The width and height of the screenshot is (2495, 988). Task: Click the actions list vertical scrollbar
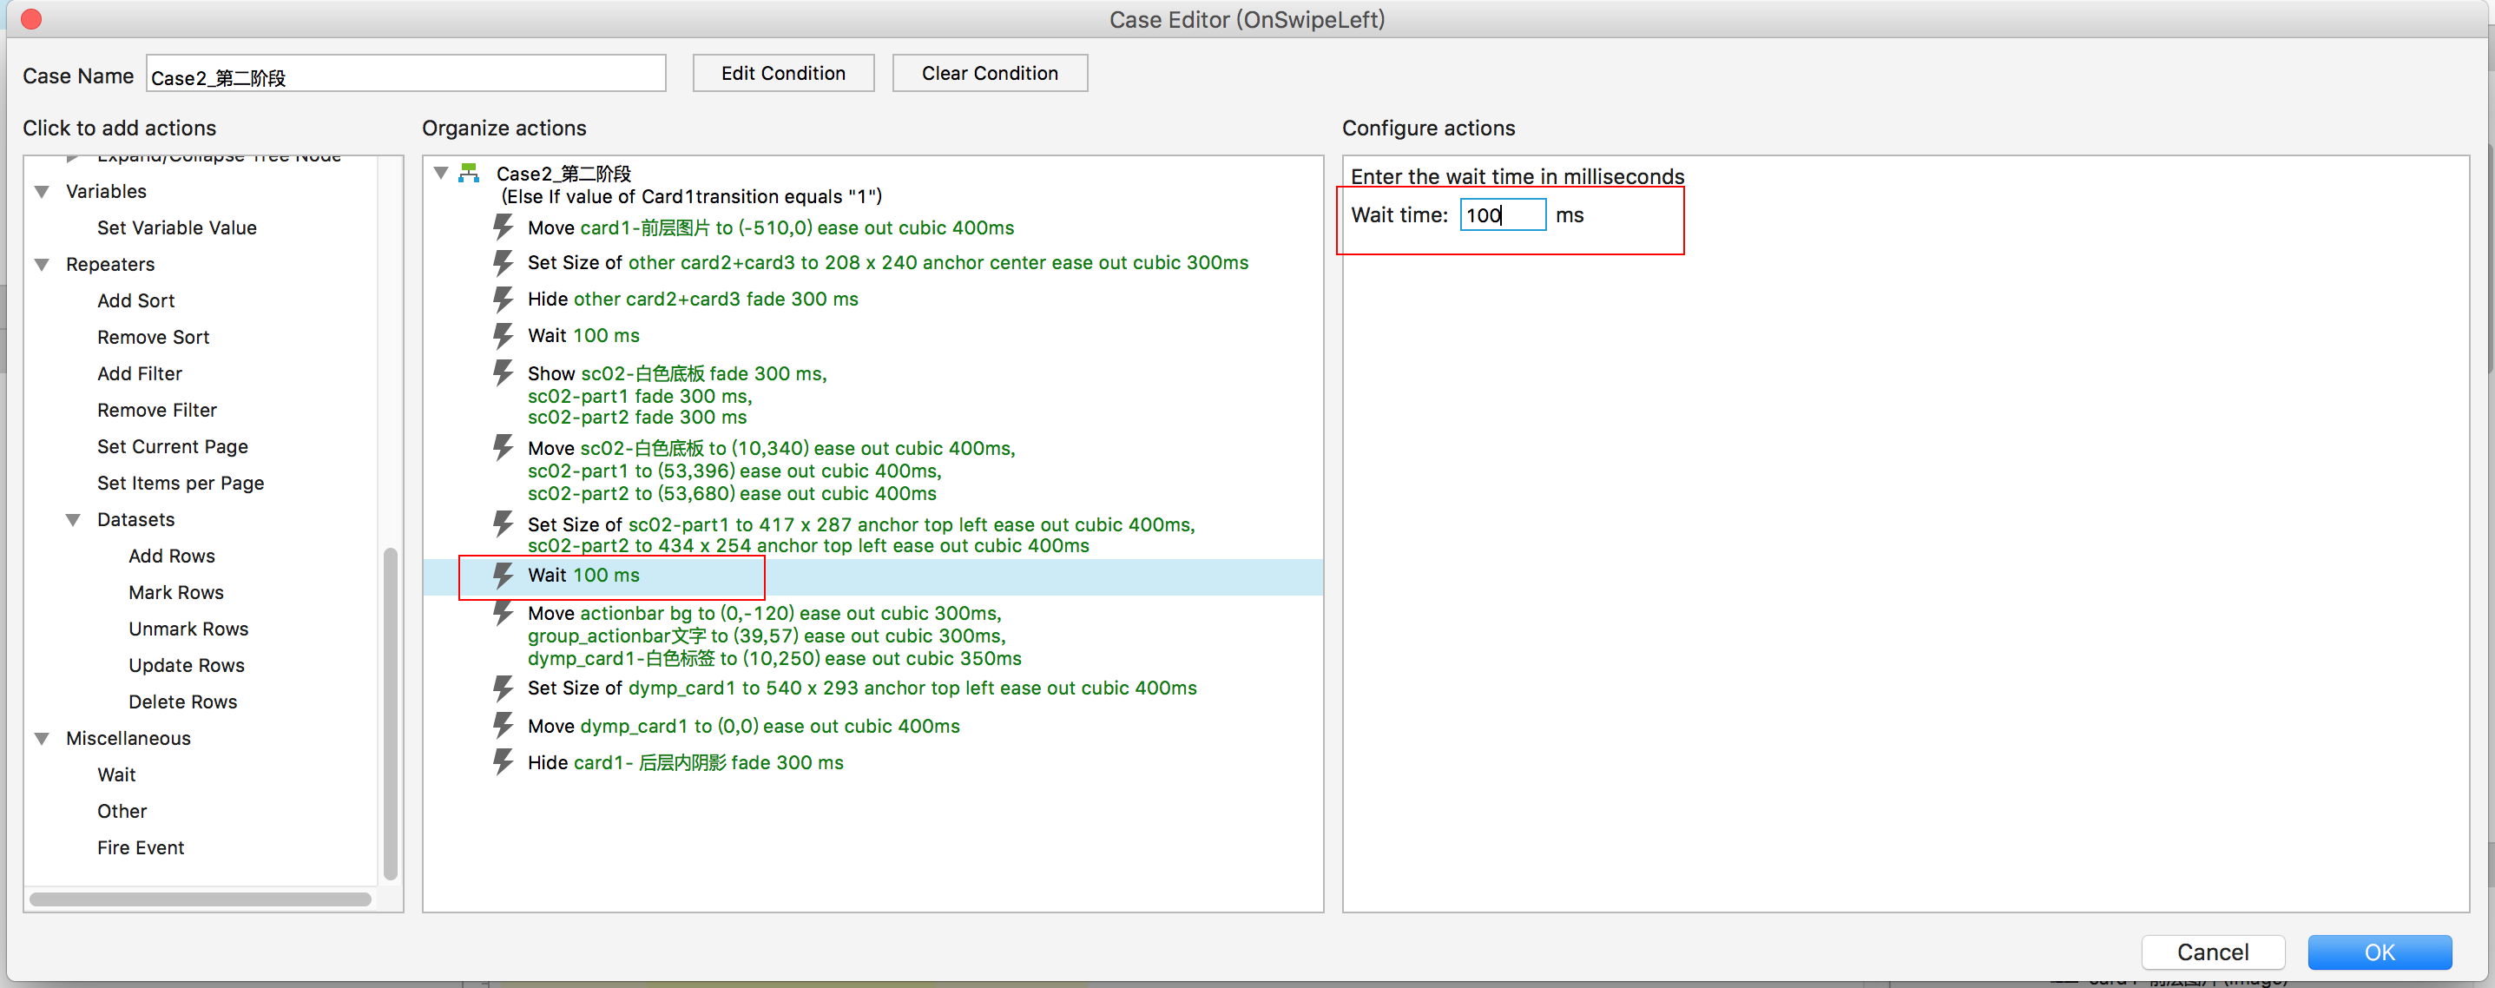click(391, 712)
